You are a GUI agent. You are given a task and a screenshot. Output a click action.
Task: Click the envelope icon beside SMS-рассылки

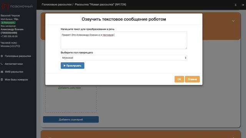pyautogui.click(x=2, y=72)
